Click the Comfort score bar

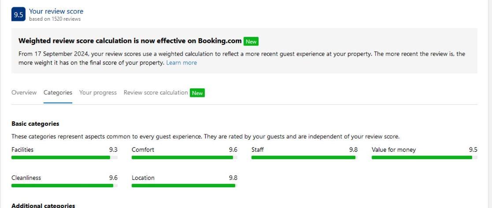tap(185, 157)
